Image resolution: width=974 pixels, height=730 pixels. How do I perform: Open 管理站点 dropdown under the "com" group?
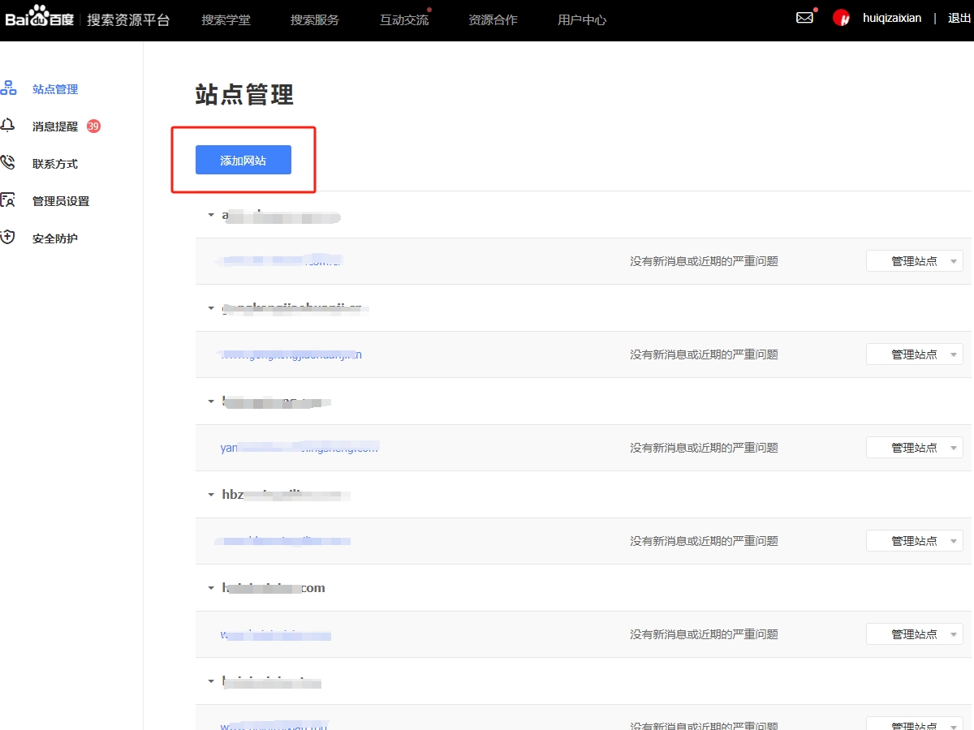[915, 634]
